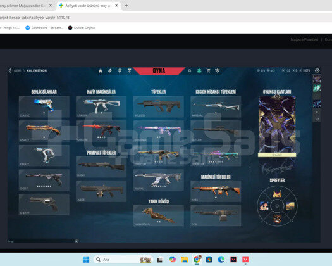Open the store cart icon
The height and width of the screenshot is (266, 332).
point(208,71)
